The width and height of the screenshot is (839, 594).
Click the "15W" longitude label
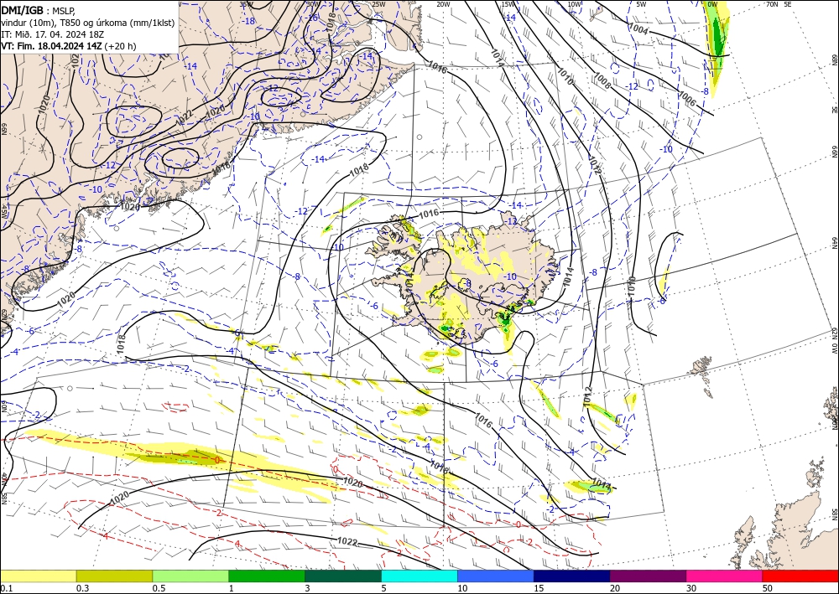tap(508, 4)
